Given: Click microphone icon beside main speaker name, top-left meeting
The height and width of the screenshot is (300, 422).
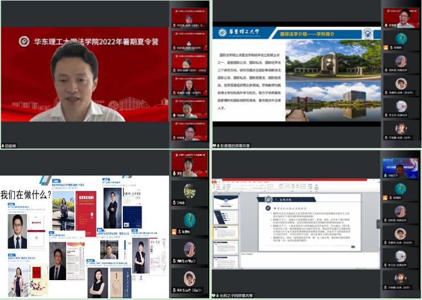Looking at the screenshot, I should coord(3,146).
